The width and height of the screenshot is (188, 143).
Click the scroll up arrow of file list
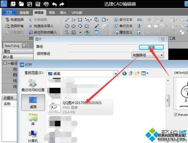pos(168,81)
